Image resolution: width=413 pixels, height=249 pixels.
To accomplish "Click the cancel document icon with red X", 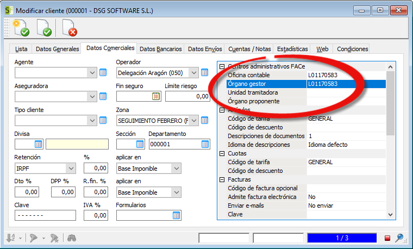I will click(x=70, y=28).
